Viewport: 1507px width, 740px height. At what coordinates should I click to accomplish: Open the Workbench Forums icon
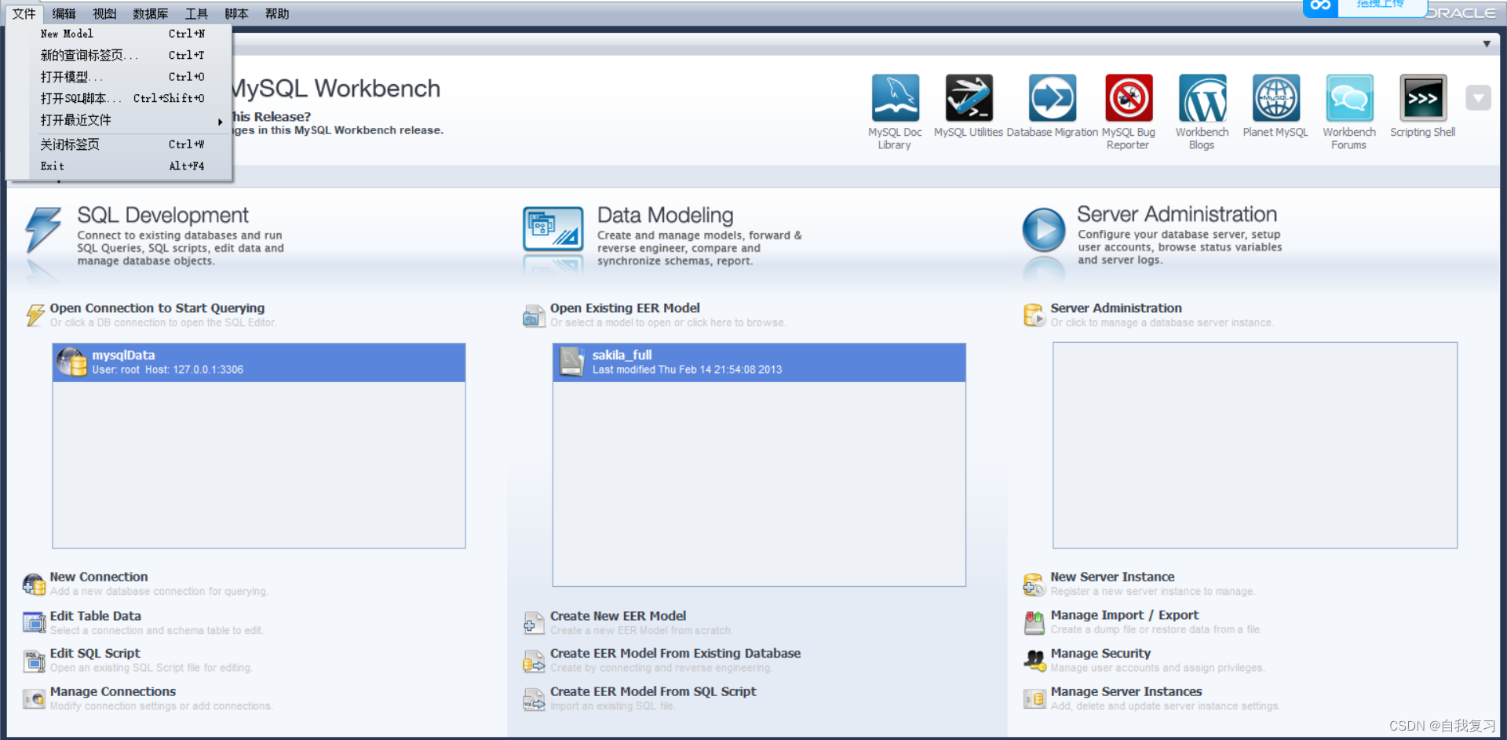tap(1349, 98)
